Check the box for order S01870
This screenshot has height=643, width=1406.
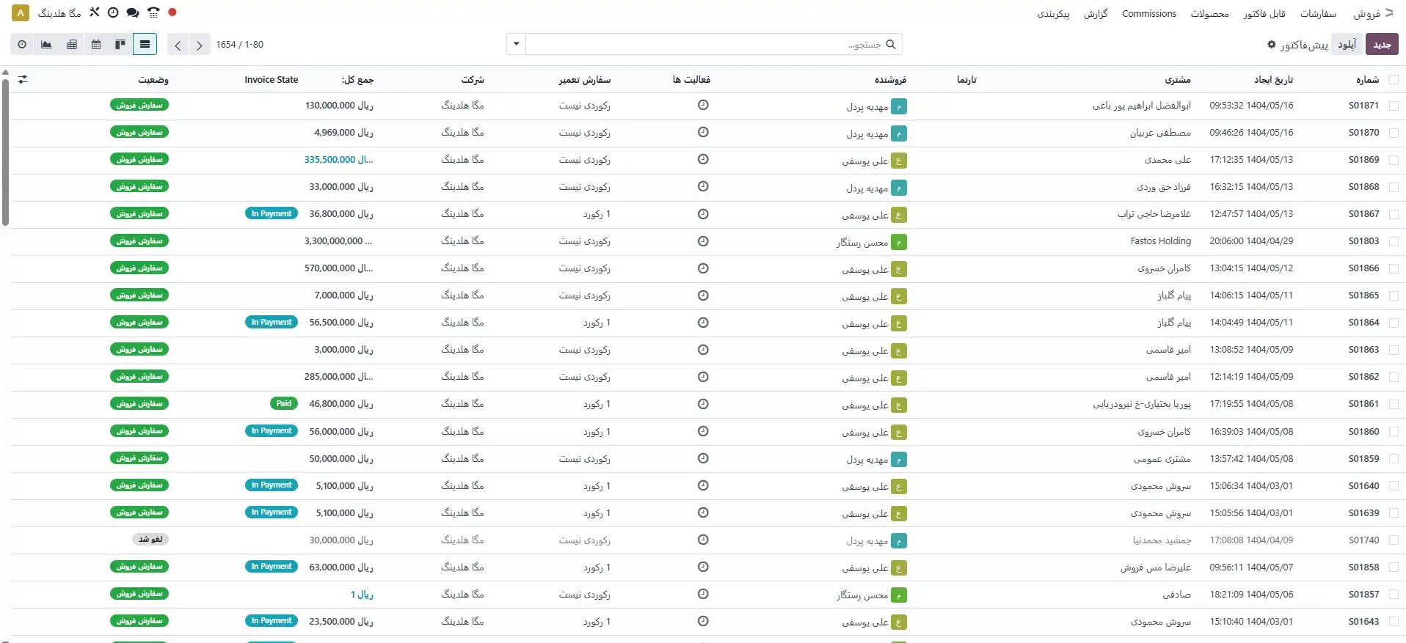(x=1394, y=133)
